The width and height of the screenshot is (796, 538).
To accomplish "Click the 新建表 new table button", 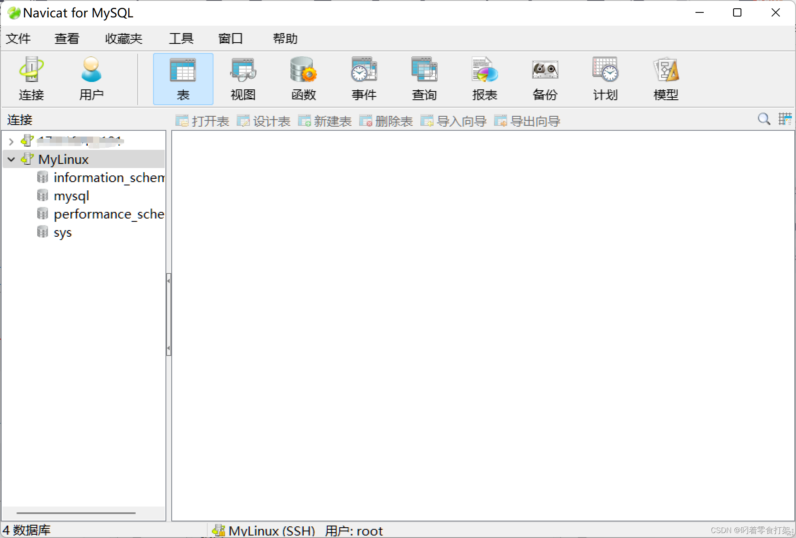I will [x=325, y=121].
